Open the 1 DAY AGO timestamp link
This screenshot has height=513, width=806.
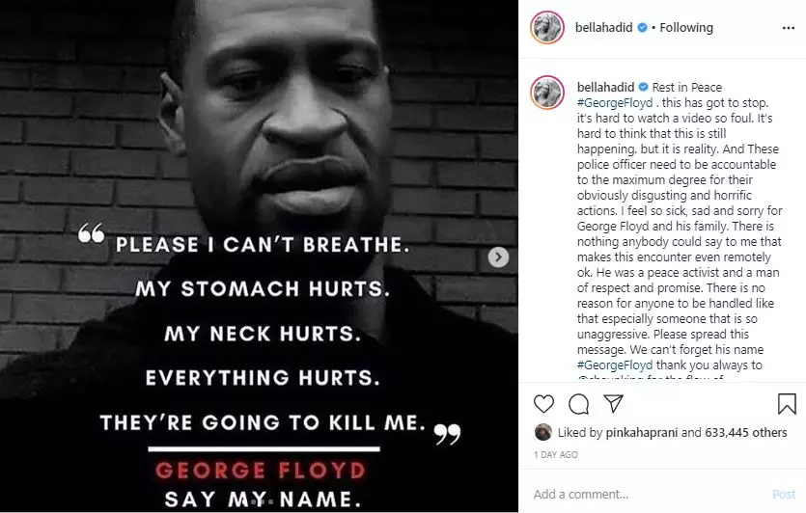coord(556,455)
